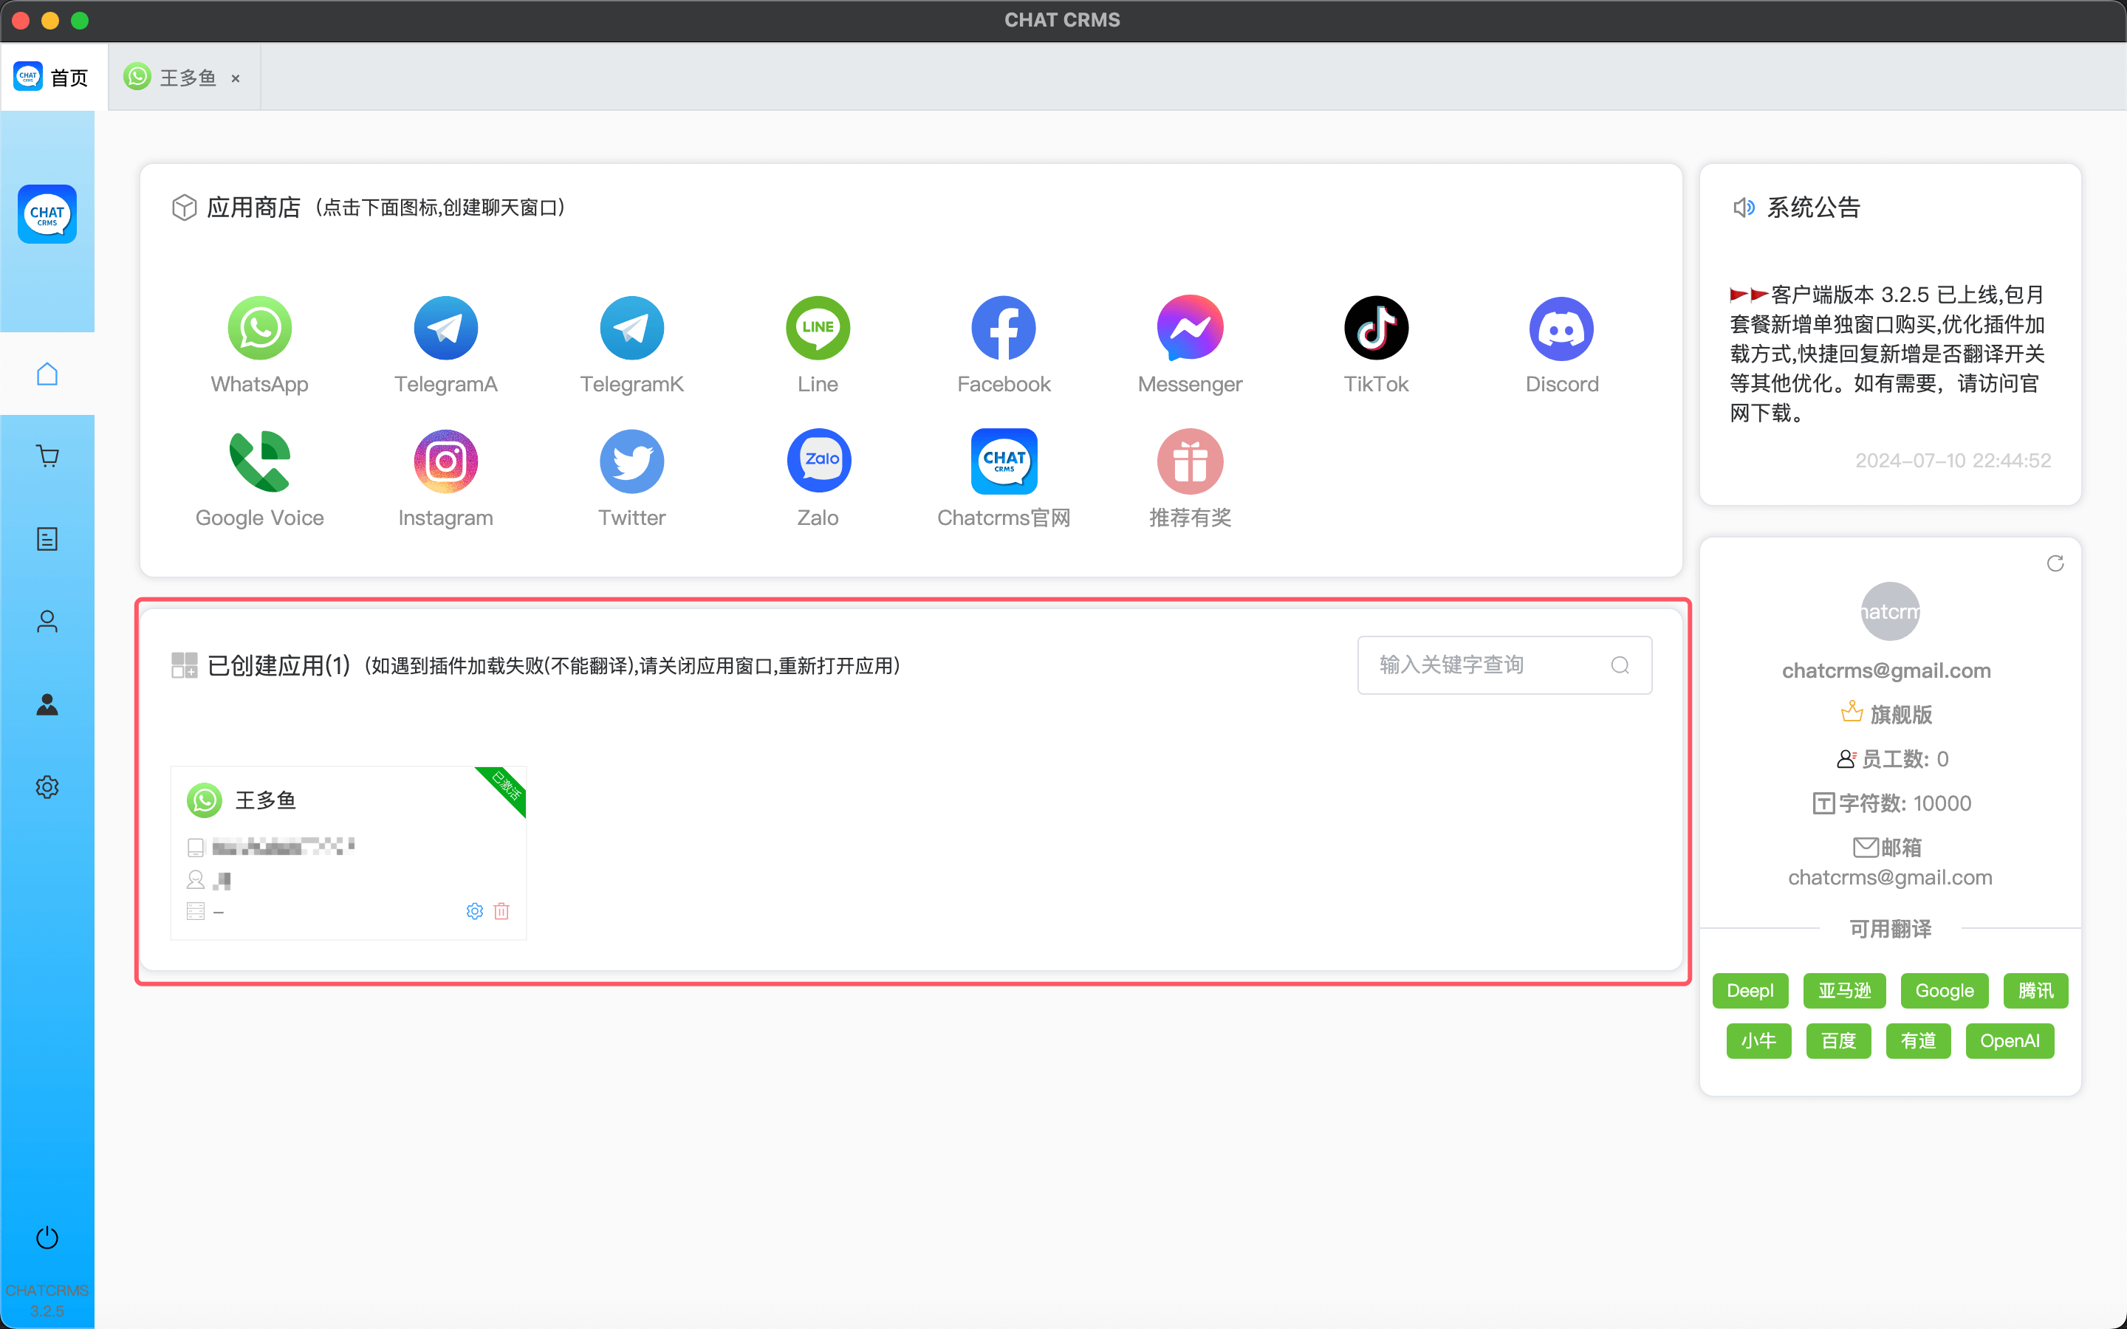Open settings for the 王多鱼 app card
Image resolution: width=2127 pixels, height=1329 pixels.
coord(475,912)
